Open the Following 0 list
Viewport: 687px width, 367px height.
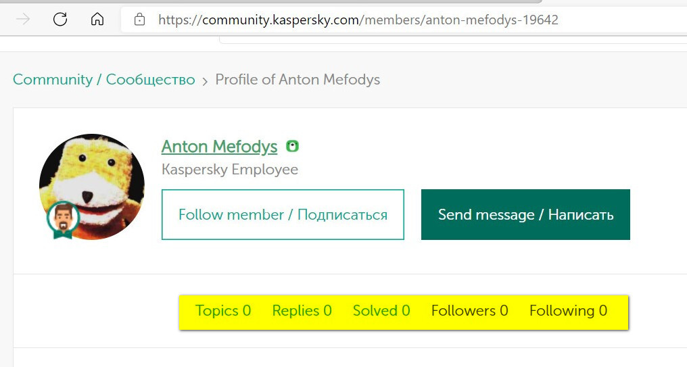568,311
